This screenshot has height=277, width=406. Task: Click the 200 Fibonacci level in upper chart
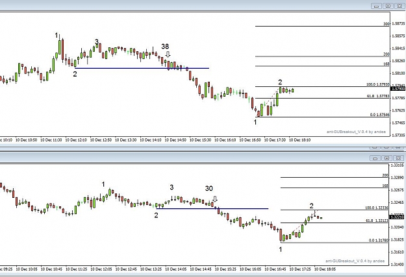tap(386, 54)
